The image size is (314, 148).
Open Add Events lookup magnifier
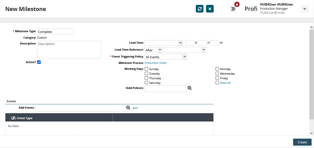(128, 108)
